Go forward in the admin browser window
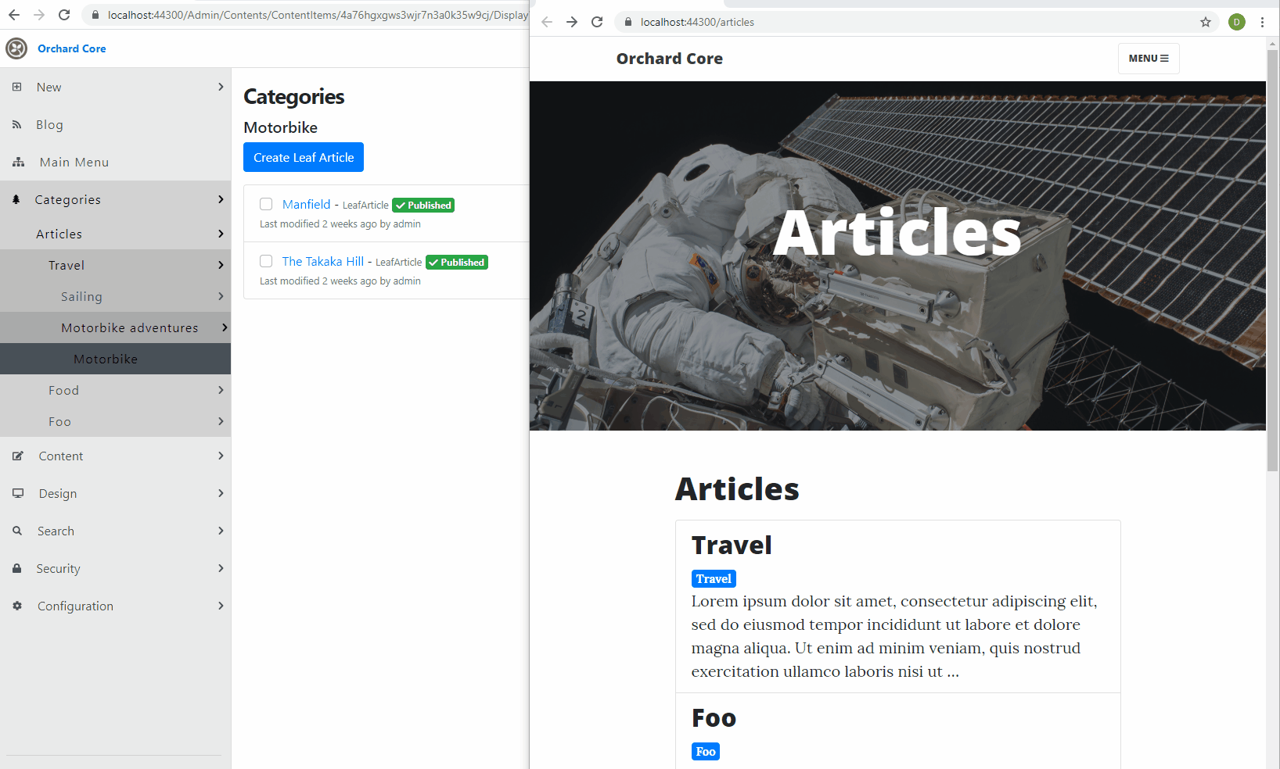 [39, 15]
